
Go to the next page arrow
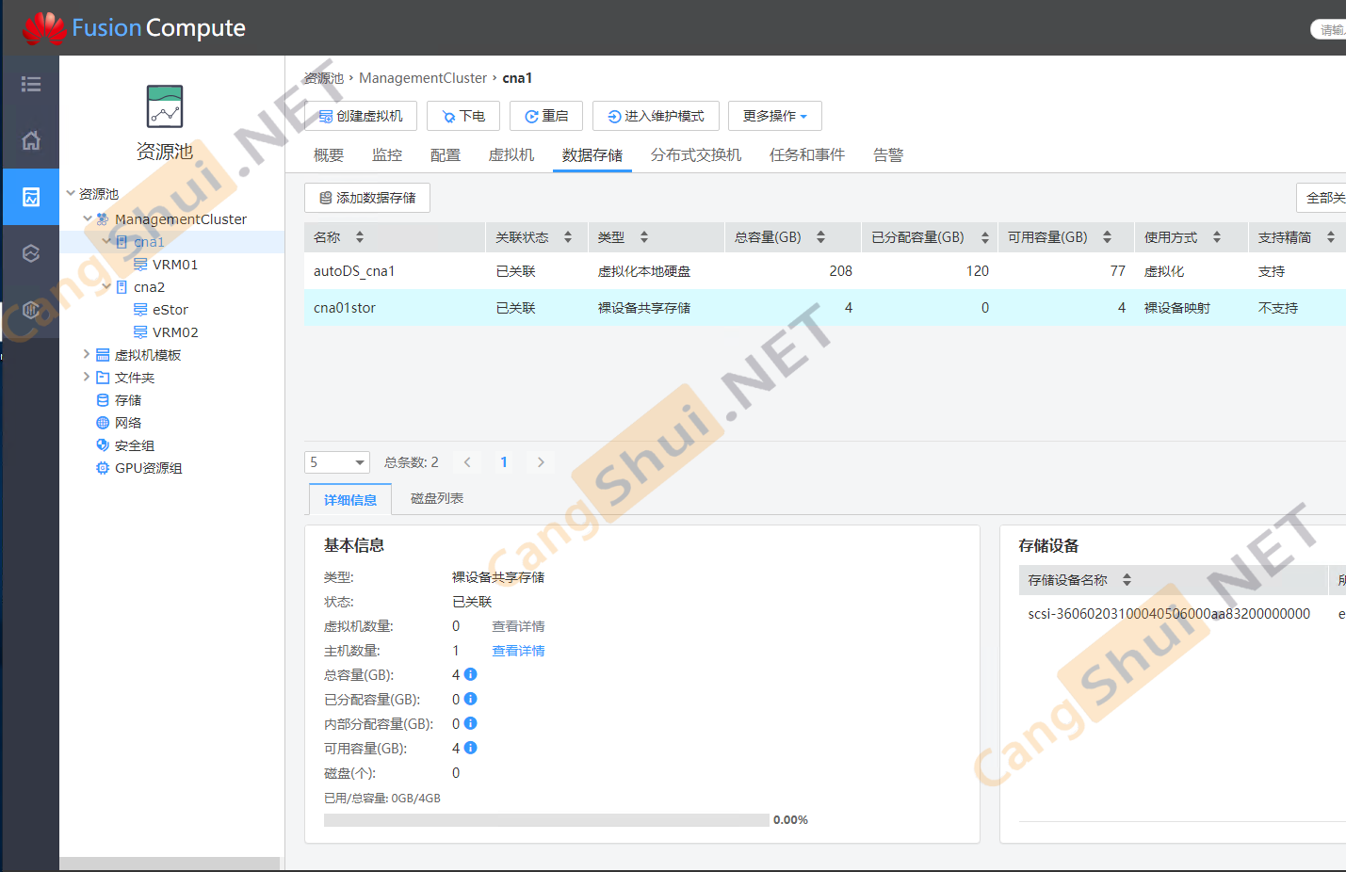click(541, 462)
